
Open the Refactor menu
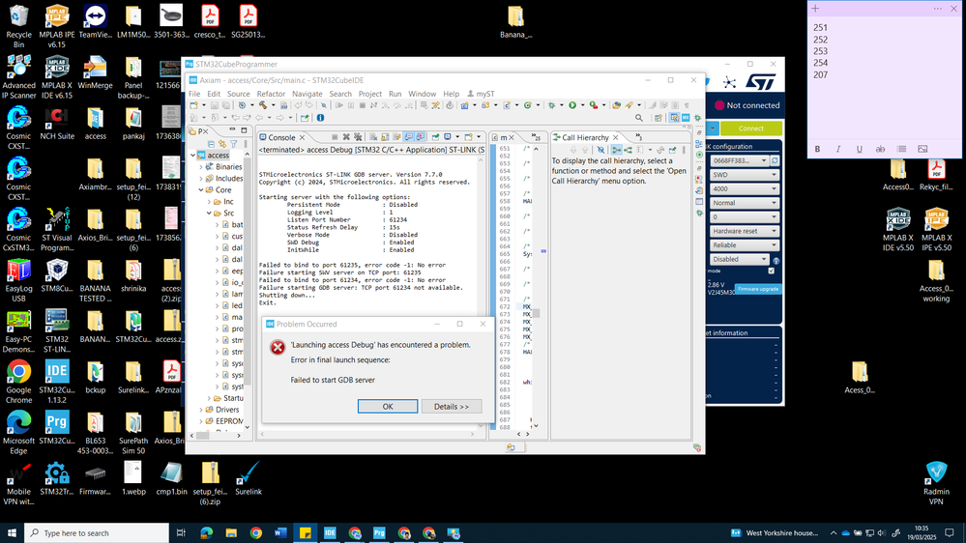271,94
